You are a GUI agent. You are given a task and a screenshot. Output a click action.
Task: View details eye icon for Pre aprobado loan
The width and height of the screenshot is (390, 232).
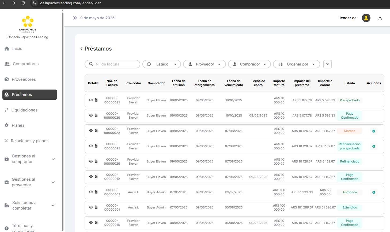pyautogui.click(x=91, y=100)
